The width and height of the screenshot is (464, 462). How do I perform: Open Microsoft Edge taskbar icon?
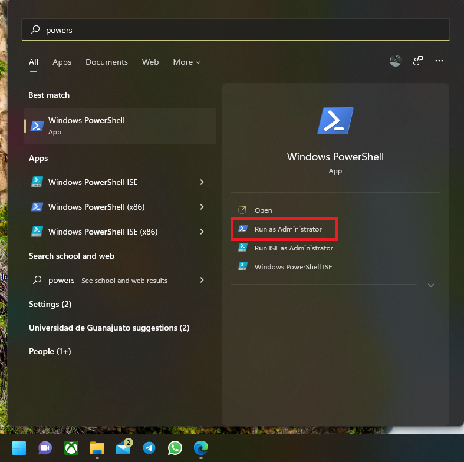click(201, 448)
